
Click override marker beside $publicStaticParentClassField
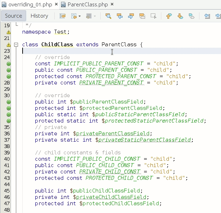click(x=8, y=114)
